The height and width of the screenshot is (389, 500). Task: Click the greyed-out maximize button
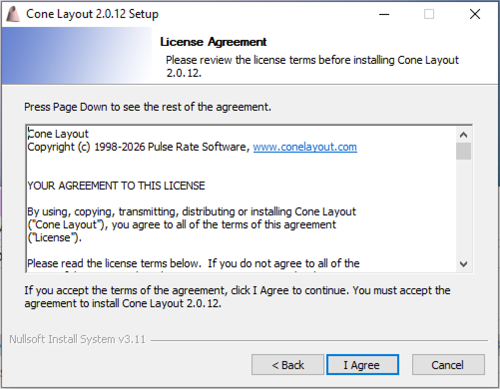click(x=429, y=14)
